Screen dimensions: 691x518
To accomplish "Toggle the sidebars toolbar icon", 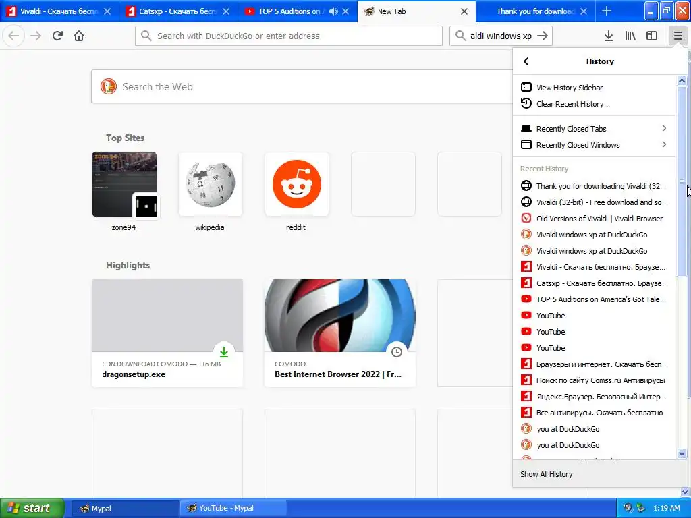I will [652, 36].
